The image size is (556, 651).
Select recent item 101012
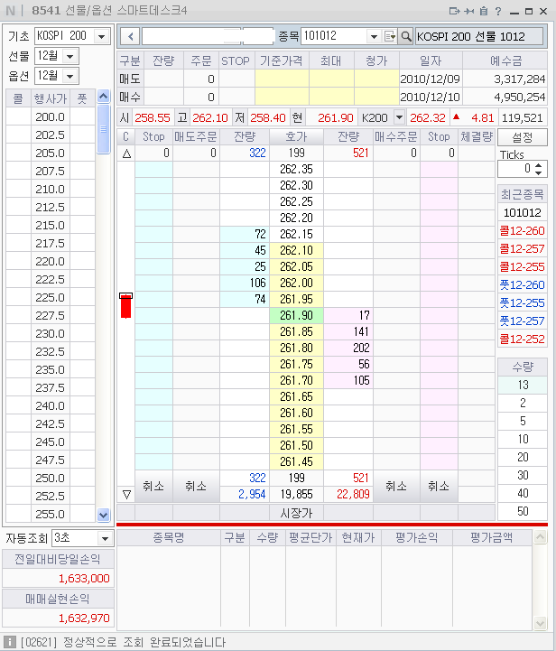pos(523,212)
